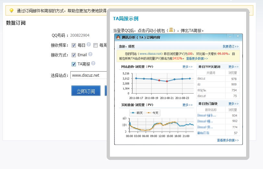Click greeting text 您好，释然
The width and height of the screenshot is (263, 169).
pos(127,46)
